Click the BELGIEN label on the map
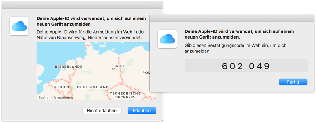This screenshot has width=316, height=123. (x=61, y=87)
